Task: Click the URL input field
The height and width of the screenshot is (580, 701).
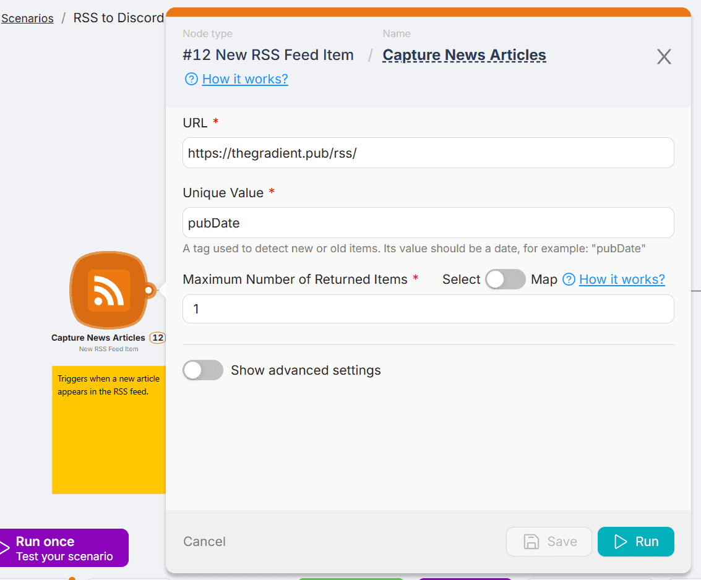Action: (428, 153)
